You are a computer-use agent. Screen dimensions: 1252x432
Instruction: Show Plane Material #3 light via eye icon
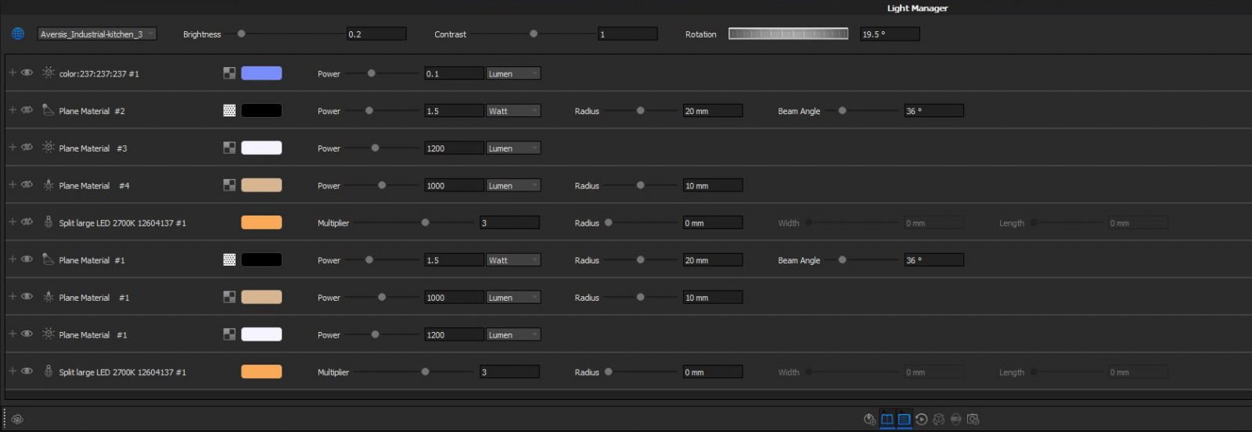click(x=27, y=147)
